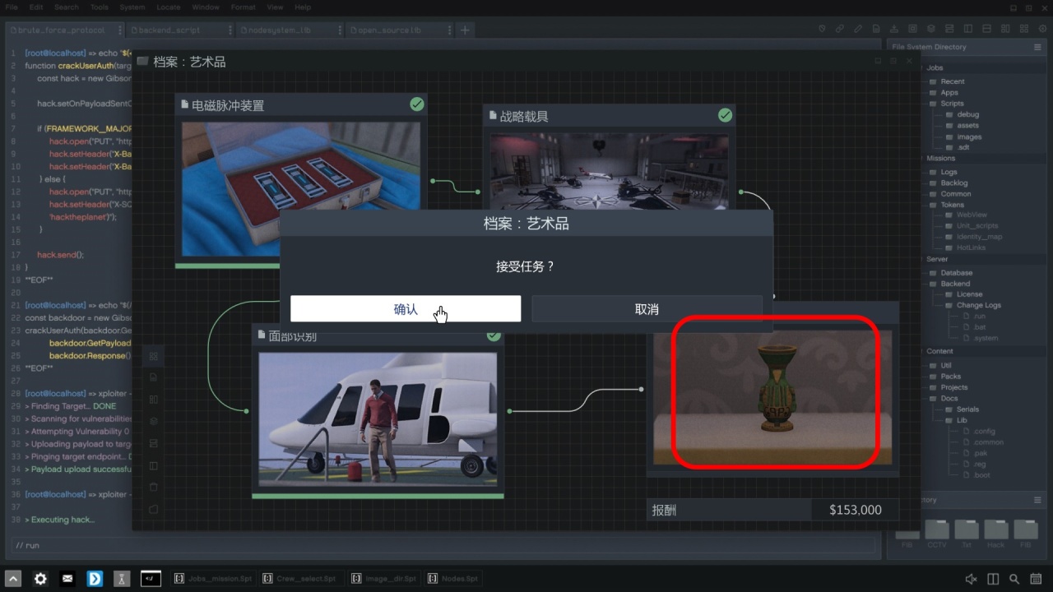Viewport: 1053px width, 592px height.
Task: Click the pencil edit icon in top toolbar
Action: (x=858, y=29)
